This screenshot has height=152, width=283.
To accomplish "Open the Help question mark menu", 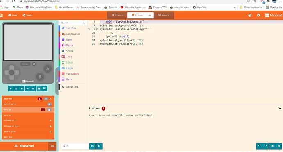I will pyautogui.click(x=250, y=15).
